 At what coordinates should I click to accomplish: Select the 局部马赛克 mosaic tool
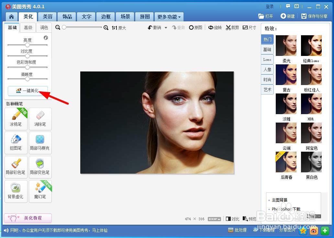(40, 143)
